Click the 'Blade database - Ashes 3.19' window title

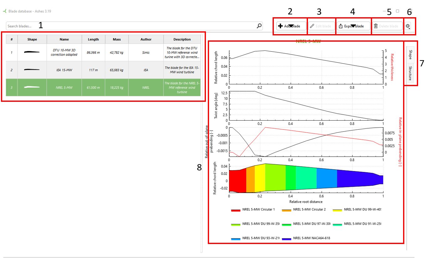[30, 11]
